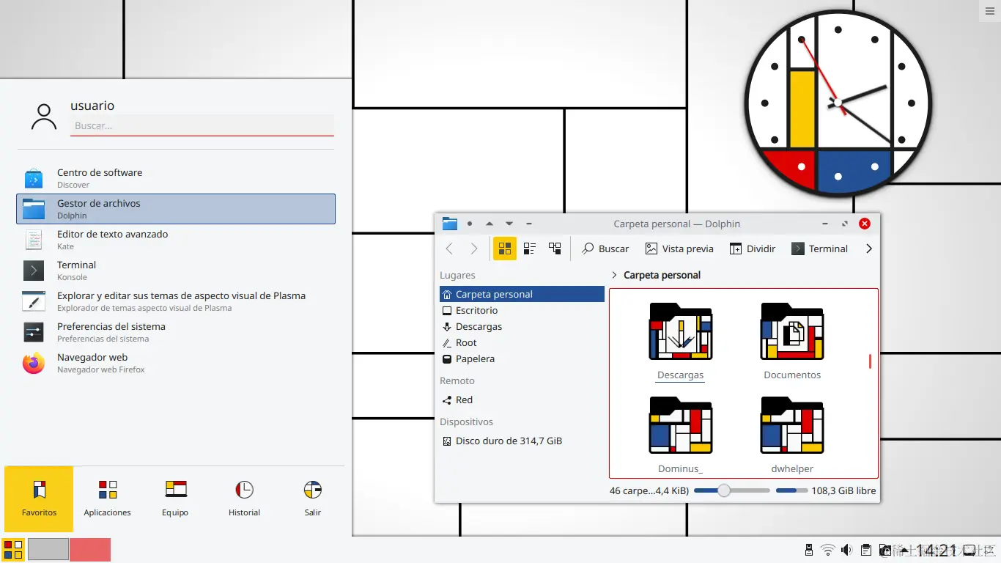Toggle Dividir split view in Dolphin
Screen dimensions: 1001x563
point(753,249)
